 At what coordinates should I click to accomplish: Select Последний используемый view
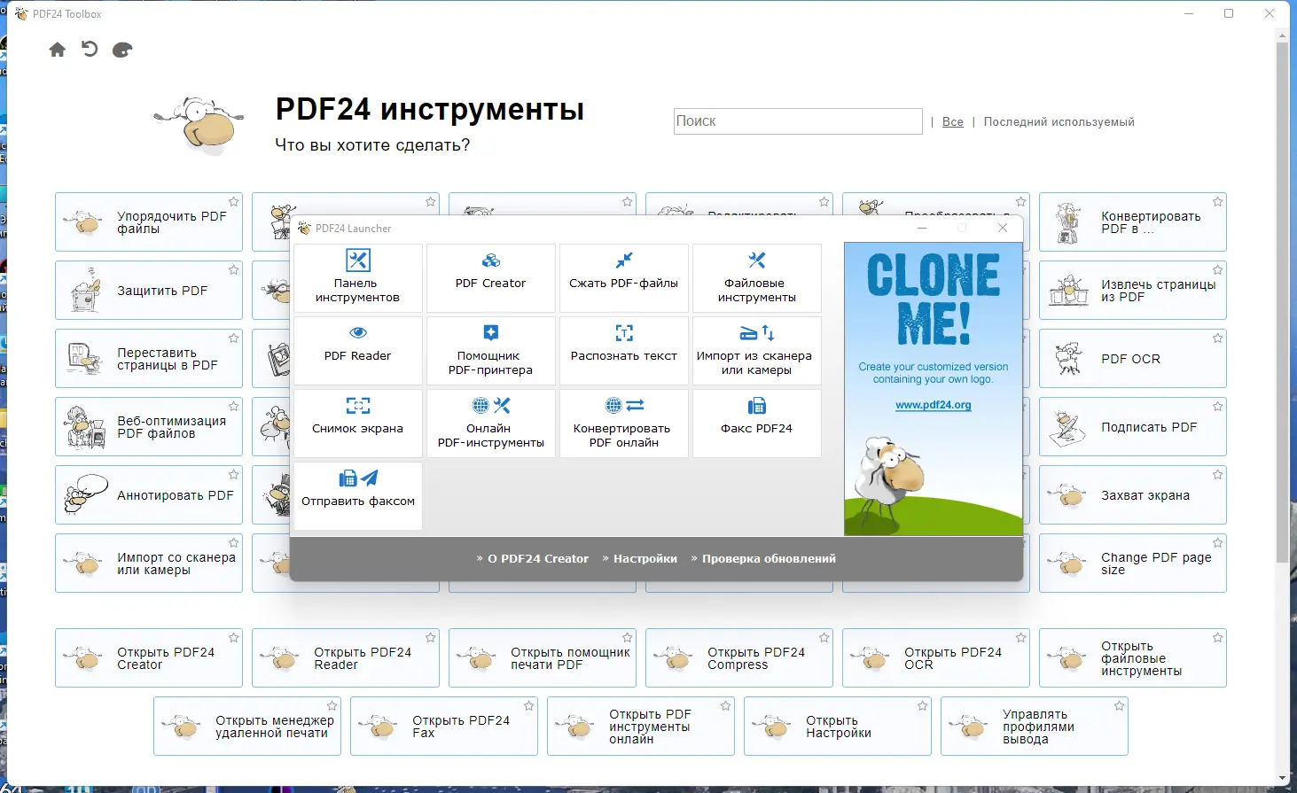click(1059, 121)
